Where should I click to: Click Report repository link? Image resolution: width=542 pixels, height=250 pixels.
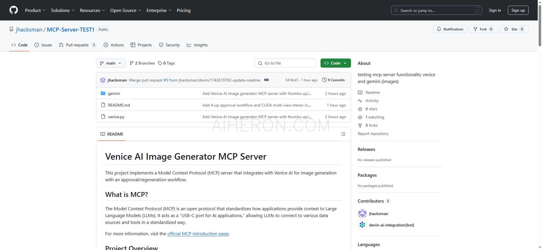[x=373, y=134]
